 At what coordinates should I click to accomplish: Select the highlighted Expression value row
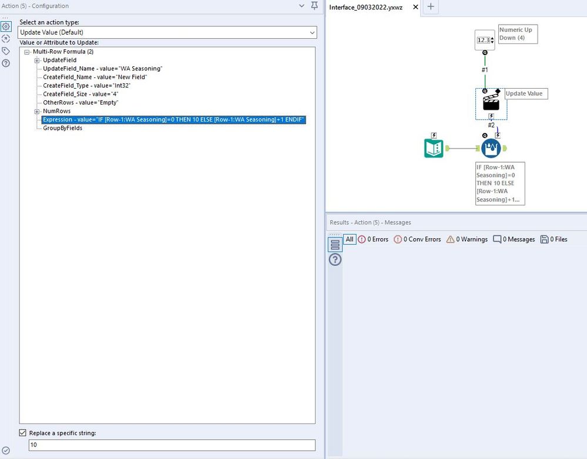coord(174,120)
